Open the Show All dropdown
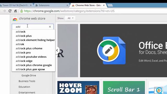This screenshot has width=167, height=94. pyautogui.click(x=70, y=18)
